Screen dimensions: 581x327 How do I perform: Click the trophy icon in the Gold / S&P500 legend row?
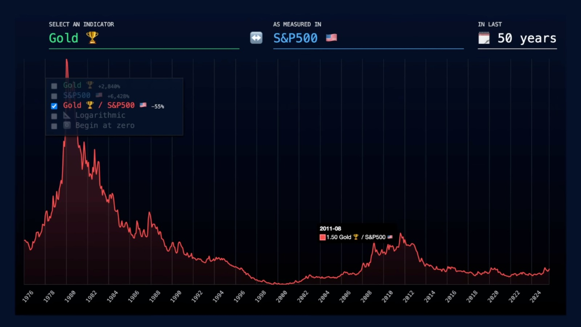click(90, 105)
